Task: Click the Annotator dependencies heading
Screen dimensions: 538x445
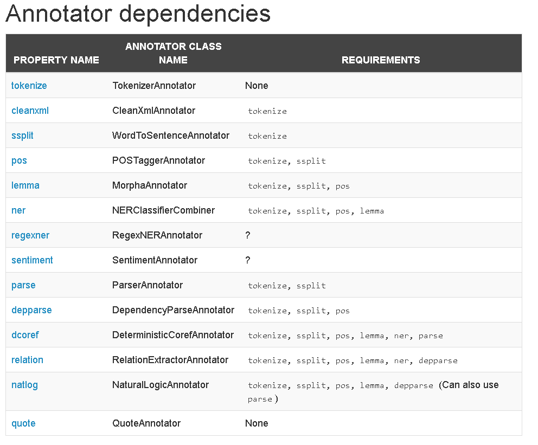Action: tap(138, 14)
